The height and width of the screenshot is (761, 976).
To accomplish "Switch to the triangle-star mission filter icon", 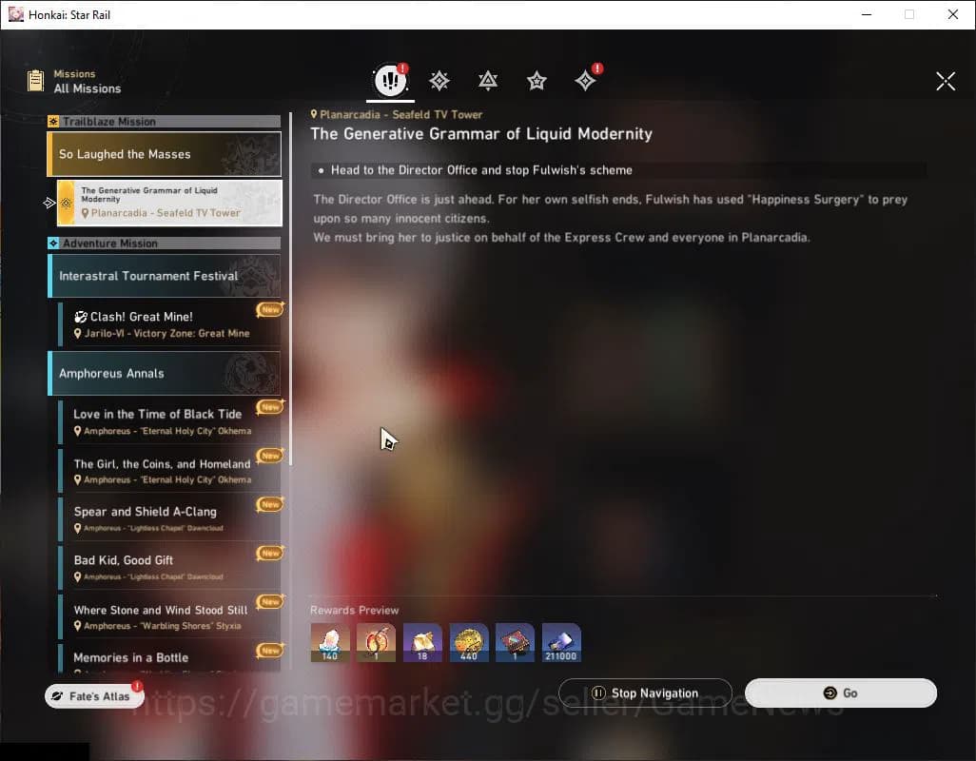I will click(488, 81).
